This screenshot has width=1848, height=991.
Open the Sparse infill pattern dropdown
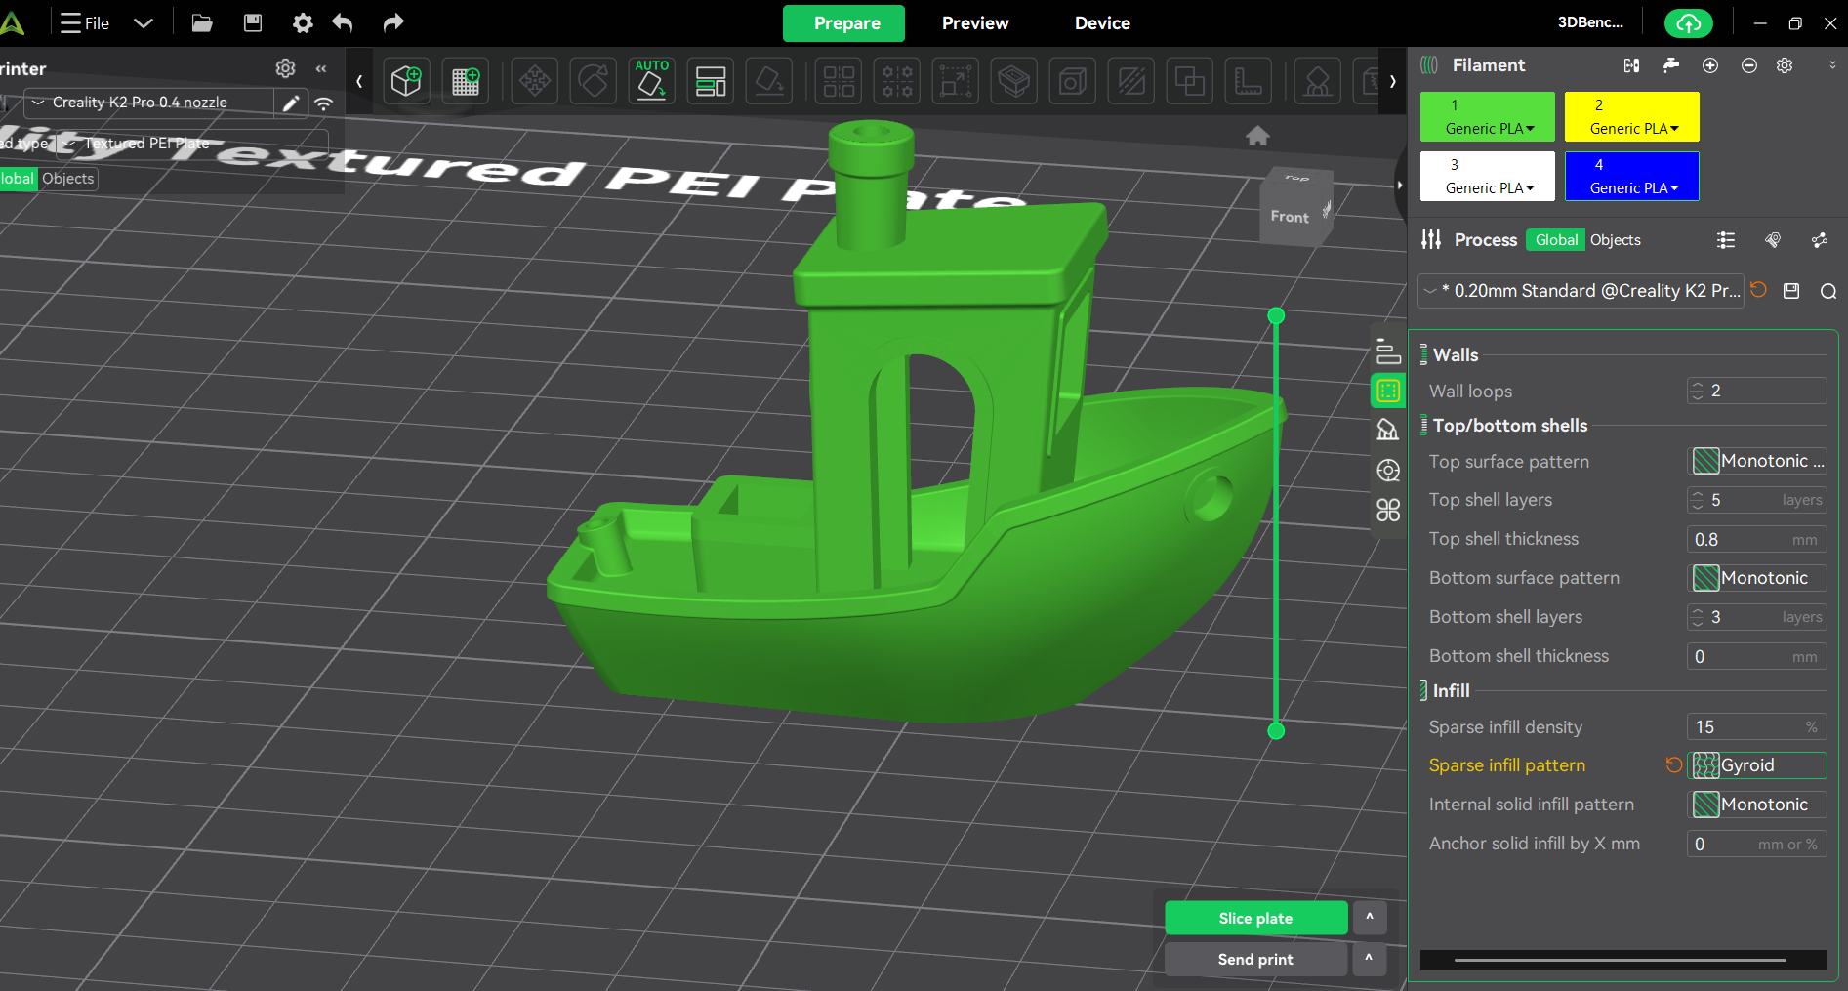[x=1757, y=765]
